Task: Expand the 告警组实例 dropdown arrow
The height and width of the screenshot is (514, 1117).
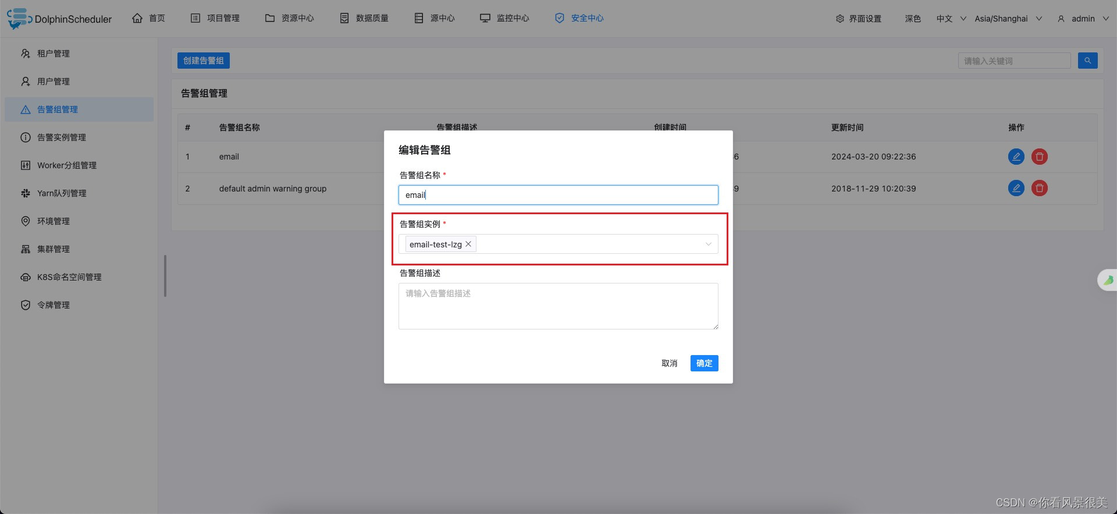Action: [708, 244]
